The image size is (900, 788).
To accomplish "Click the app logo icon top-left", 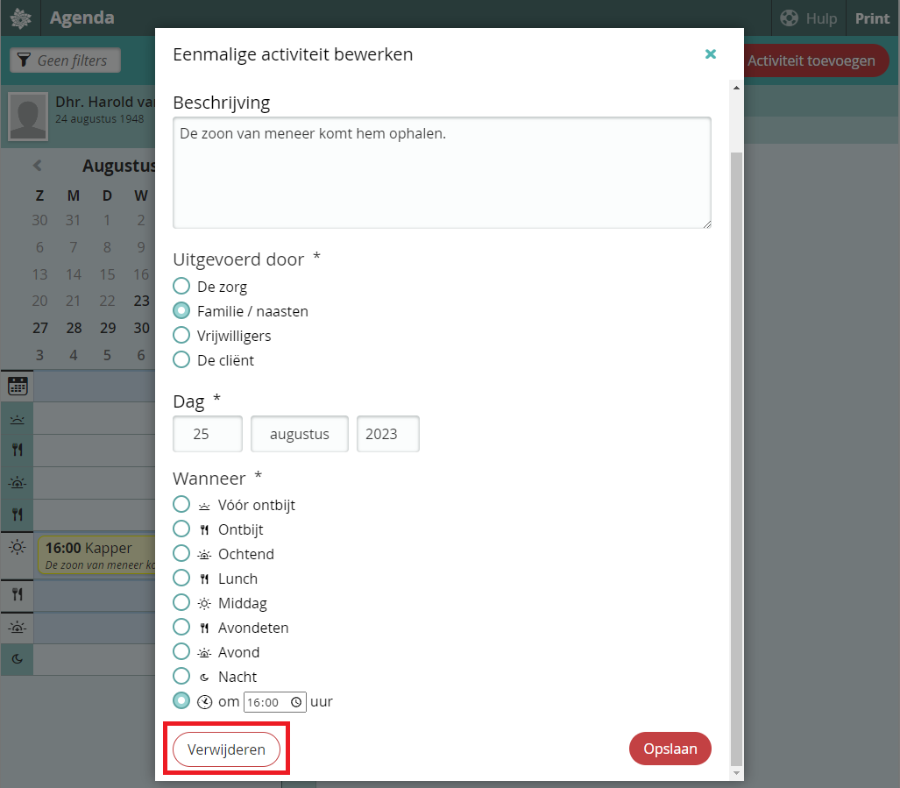I will 19,18.
